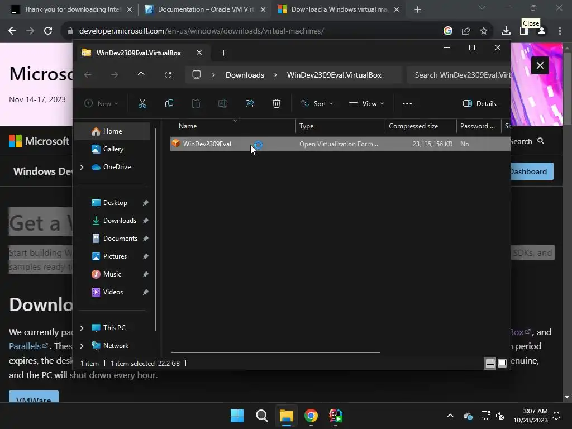
Task: Expand the chevron after Downloads in address bar
Action: (275, 75)
